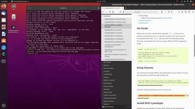Open Building ROS 2 on Ubuntu Linux
The image size is (195, 109).
tap(115, 19)
